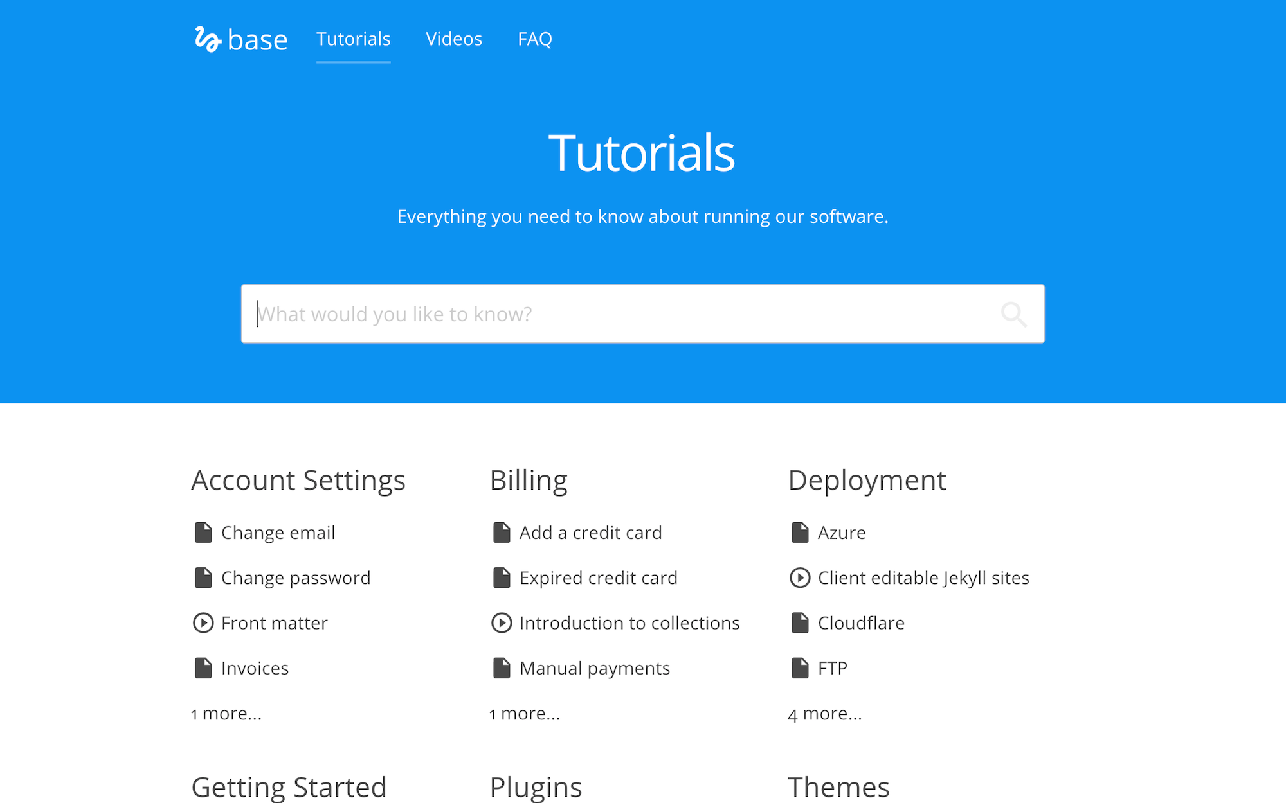The width and height of the screenshot is (1286, 803).
Task: Focus the 'What would you like to know?' search field
Action: pos(617,314)
